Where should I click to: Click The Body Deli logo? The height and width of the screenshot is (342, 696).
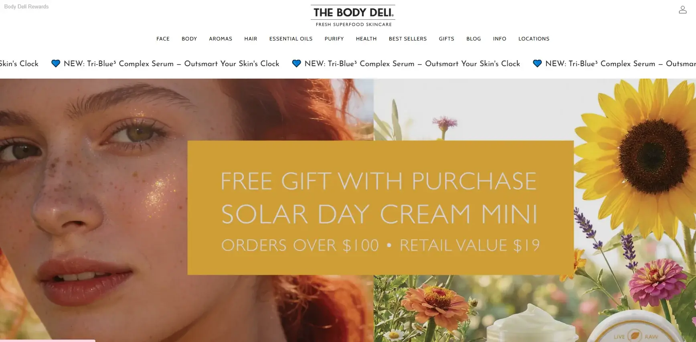pyautogui.click(x=353, y=16)
